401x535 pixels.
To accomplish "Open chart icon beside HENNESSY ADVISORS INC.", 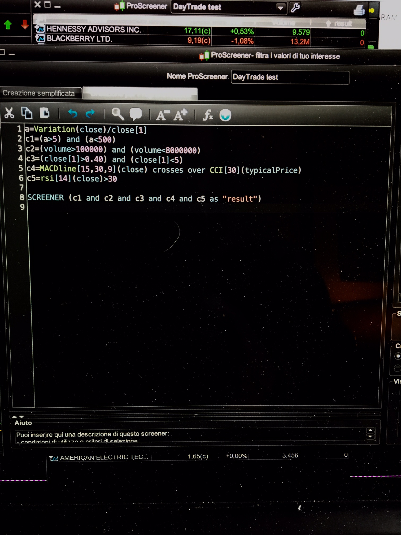I will pos(40,29).
